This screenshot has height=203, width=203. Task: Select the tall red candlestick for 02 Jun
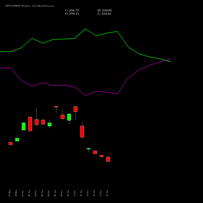tap(30, 124)
